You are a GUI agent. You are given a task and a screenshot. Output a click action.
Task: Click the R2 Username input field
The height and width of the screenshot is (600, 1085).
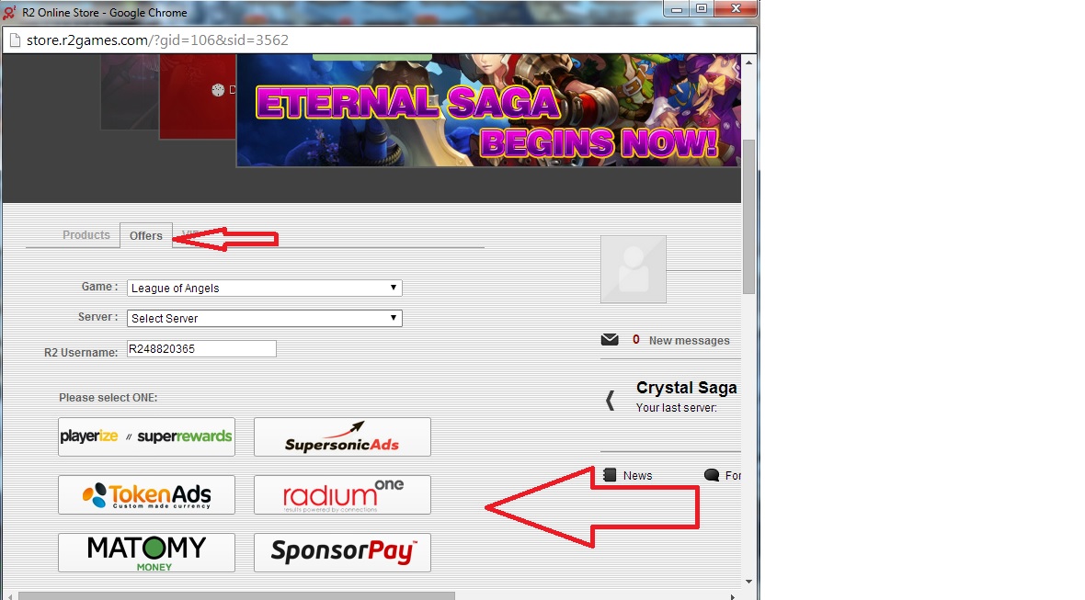coord(201,349)
